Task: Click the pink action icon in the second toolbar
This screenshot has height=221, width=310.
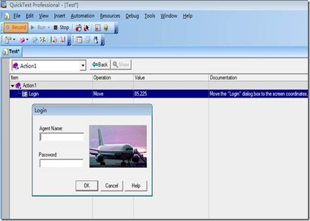Action: tap(22, 40)
